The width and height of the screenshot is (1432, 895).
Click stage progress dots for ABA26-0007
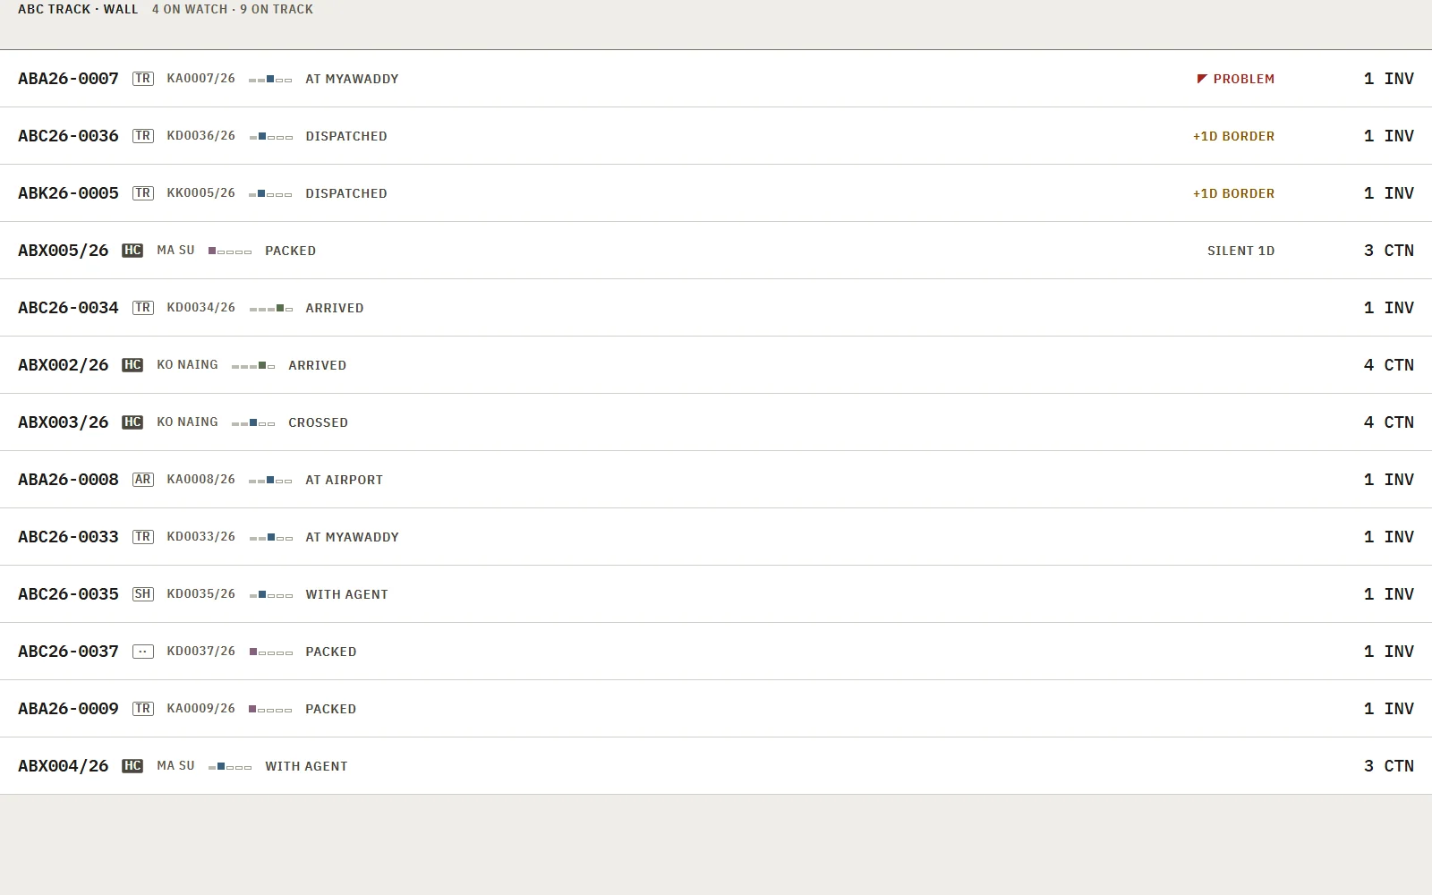click(270, 80)
